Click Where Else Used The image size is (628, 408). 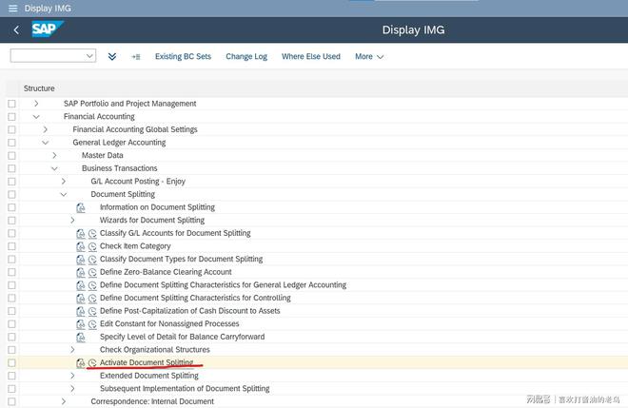point(311,56)
